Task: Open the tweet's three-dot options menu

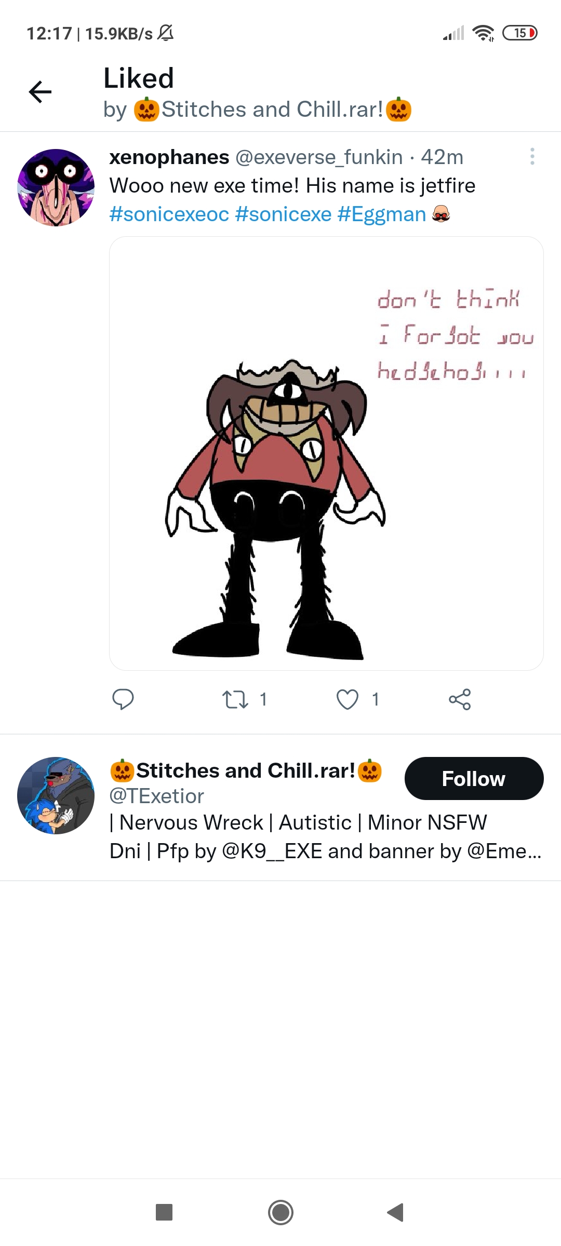Action: coord(532,156)
